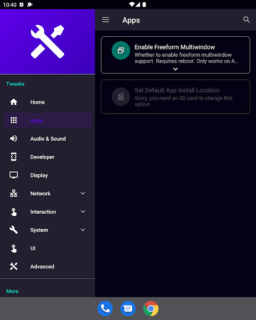Expand Enable Freeform Multiwindow description arrow
This screenshot has width=256, height=320.
pos(175,69)
